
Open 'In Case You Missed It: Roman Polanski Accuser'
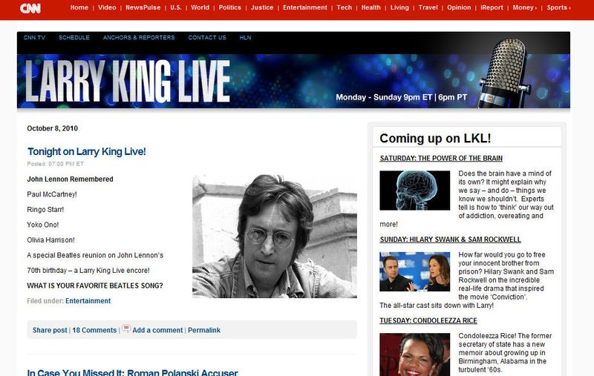click(x=133, y=372)
